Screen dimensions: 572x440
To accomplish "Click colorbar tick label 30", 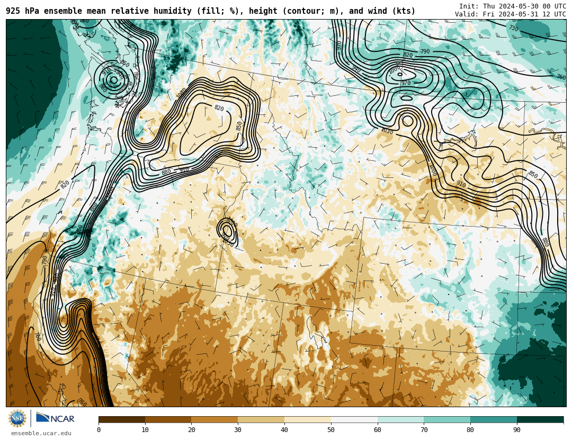I will tap(238, 430).
